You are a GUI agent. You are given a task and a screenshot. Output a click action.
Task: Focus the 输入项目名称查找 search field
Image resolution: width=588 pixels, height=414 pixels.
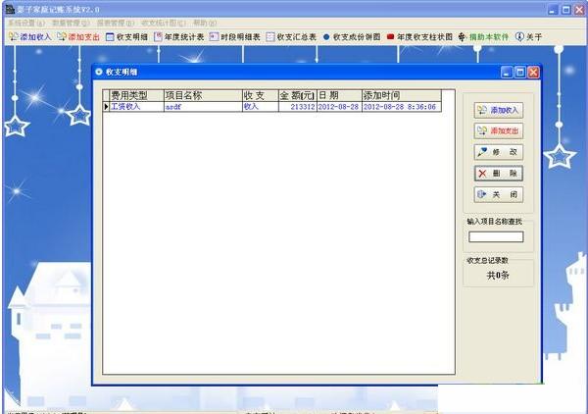pyautogui.click(x=496, y=236)
